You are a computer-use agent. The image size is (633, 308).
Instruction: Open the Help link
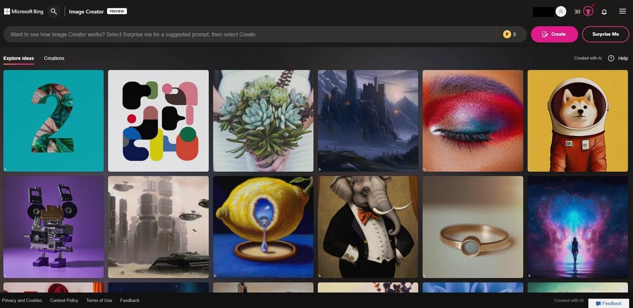click(623, 58)
